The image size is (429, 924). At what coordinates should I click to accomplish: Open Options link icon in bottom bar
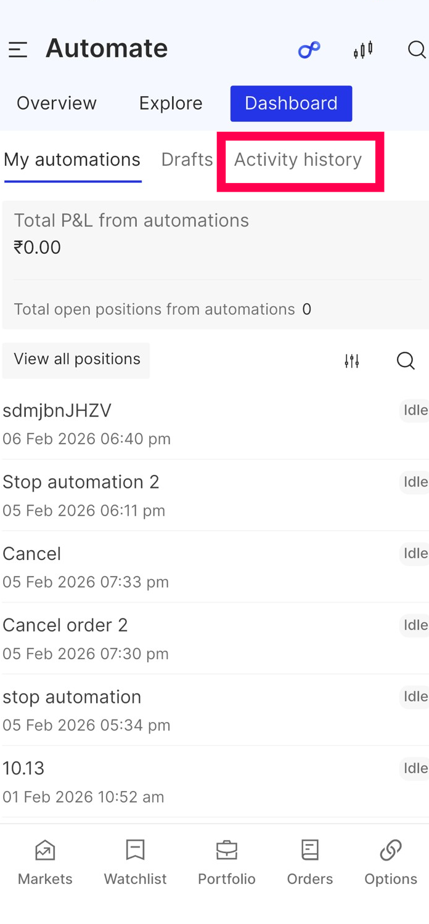391,862
